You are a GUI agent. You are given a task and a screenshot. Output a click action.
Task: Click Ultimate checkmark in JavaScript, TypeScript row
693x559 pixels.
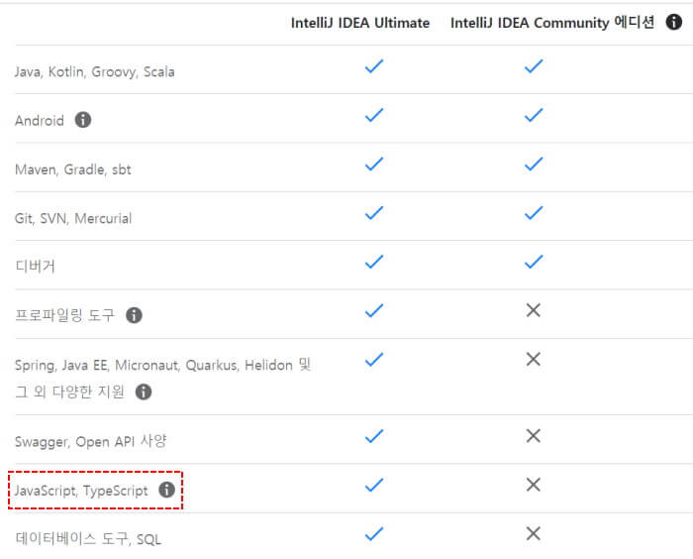pos(374,485)
